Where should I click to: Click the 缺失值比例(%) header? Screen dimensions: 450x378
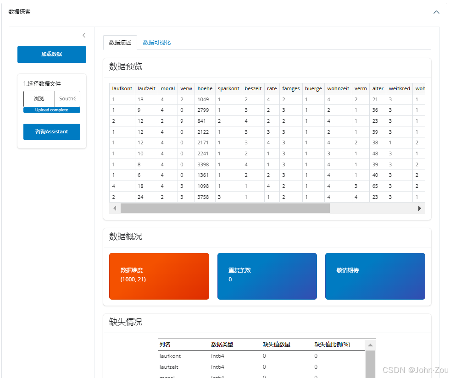coord(332,345)
